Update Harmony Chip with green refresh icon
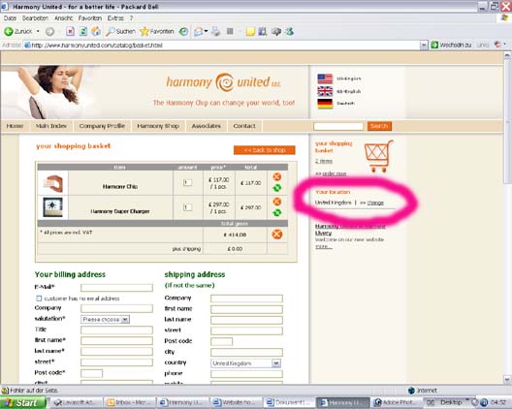The height and width of the screenshot is (409, 512). coord(277,188)
